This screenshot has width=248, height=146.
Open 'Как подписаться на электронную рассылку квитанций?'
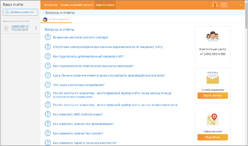pos(93,66)
